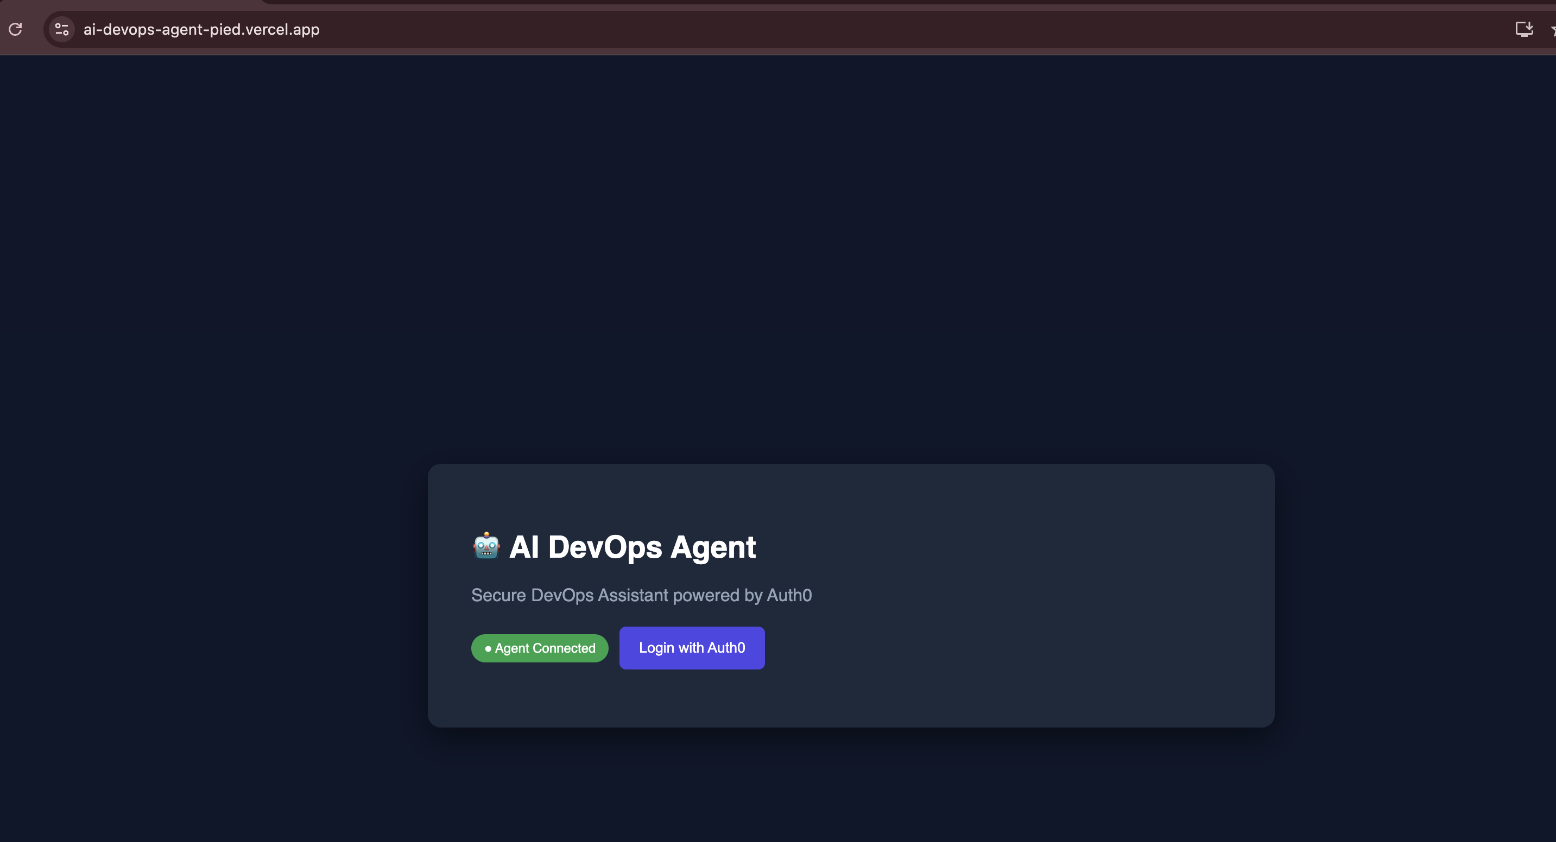Open site information tune icon

(61, 29)
